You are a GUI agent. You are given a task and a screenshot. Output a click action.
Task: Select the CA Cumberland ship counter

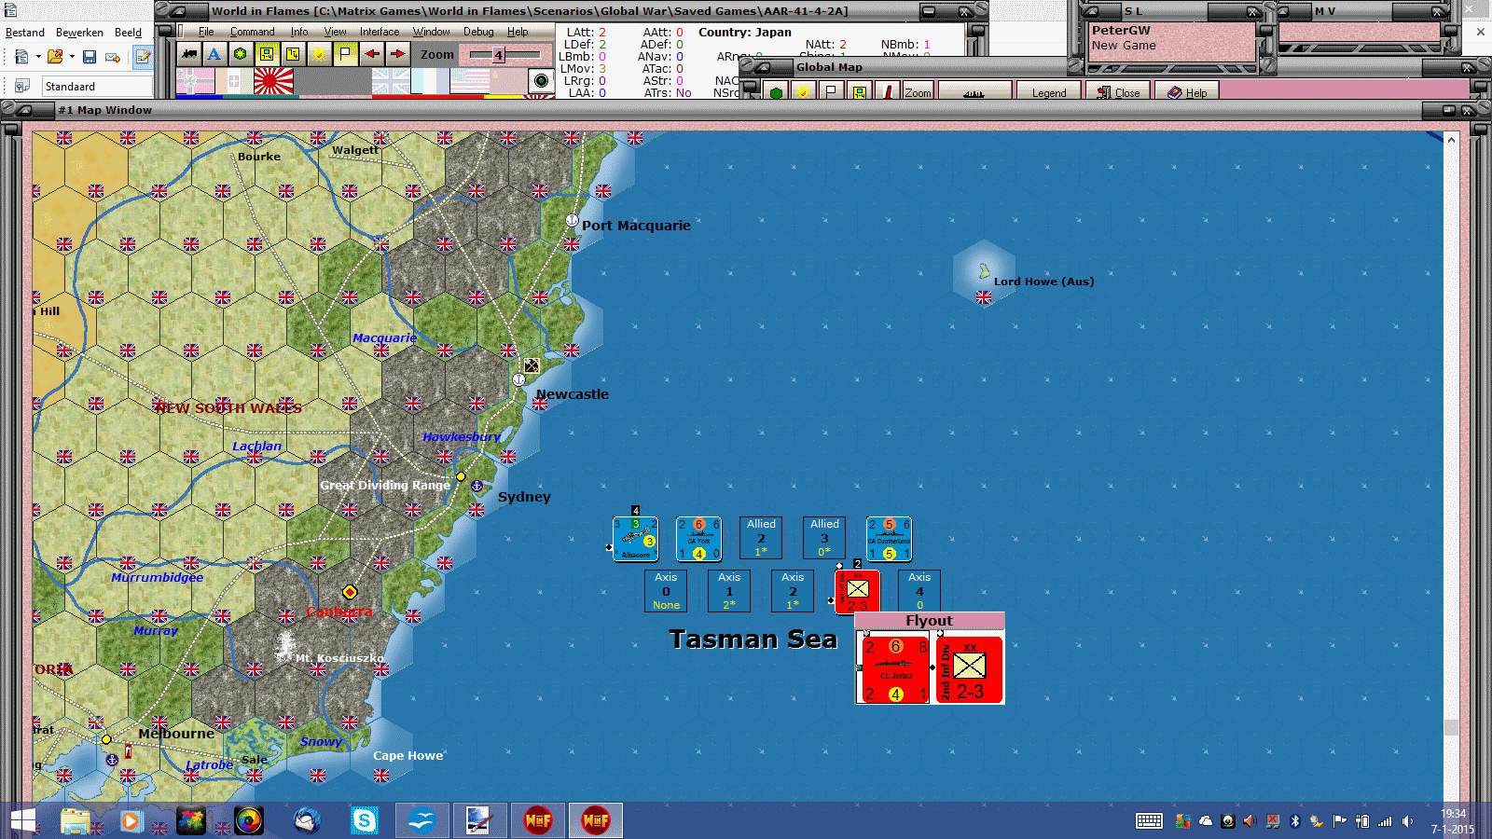point(889,539)
